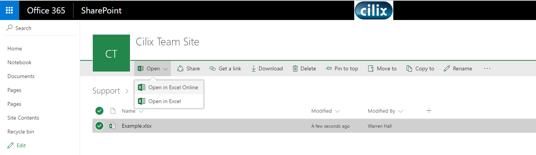Click the file type column header icon
The width and height of the screenshot is (536, 155).
pyautogui.click(x=113, y=111)
